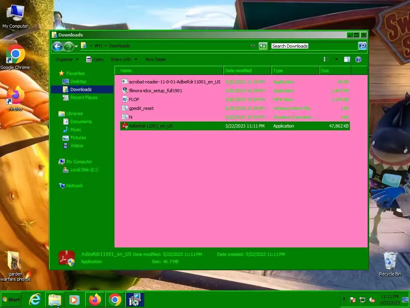
Task: Open the recent pages dropdown arrow
Action: tap(76, 47)
